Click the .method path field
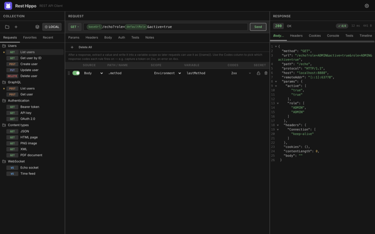Screen dimensions: 375x234 coord(128,73)
